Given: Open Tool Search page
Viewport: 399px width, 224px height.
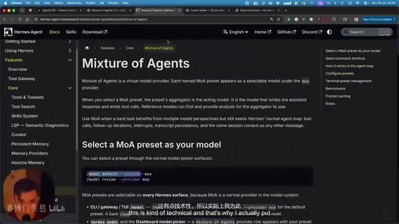Looking at the screenshot, I should (23, 106).
